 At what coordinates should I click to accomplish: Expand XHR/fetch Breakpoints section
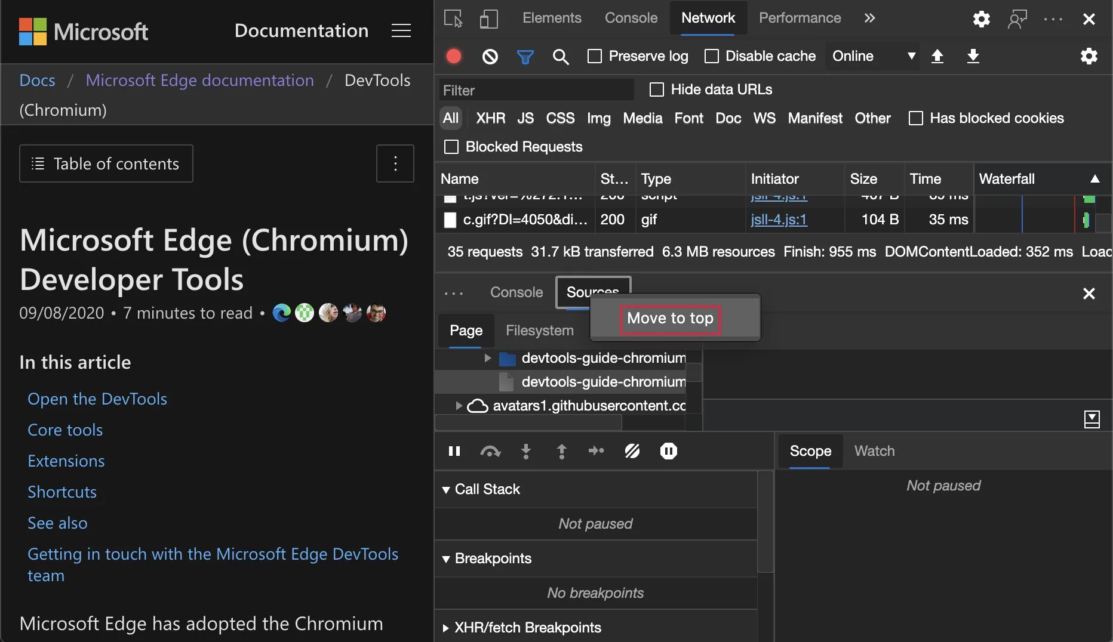point(446,628)
